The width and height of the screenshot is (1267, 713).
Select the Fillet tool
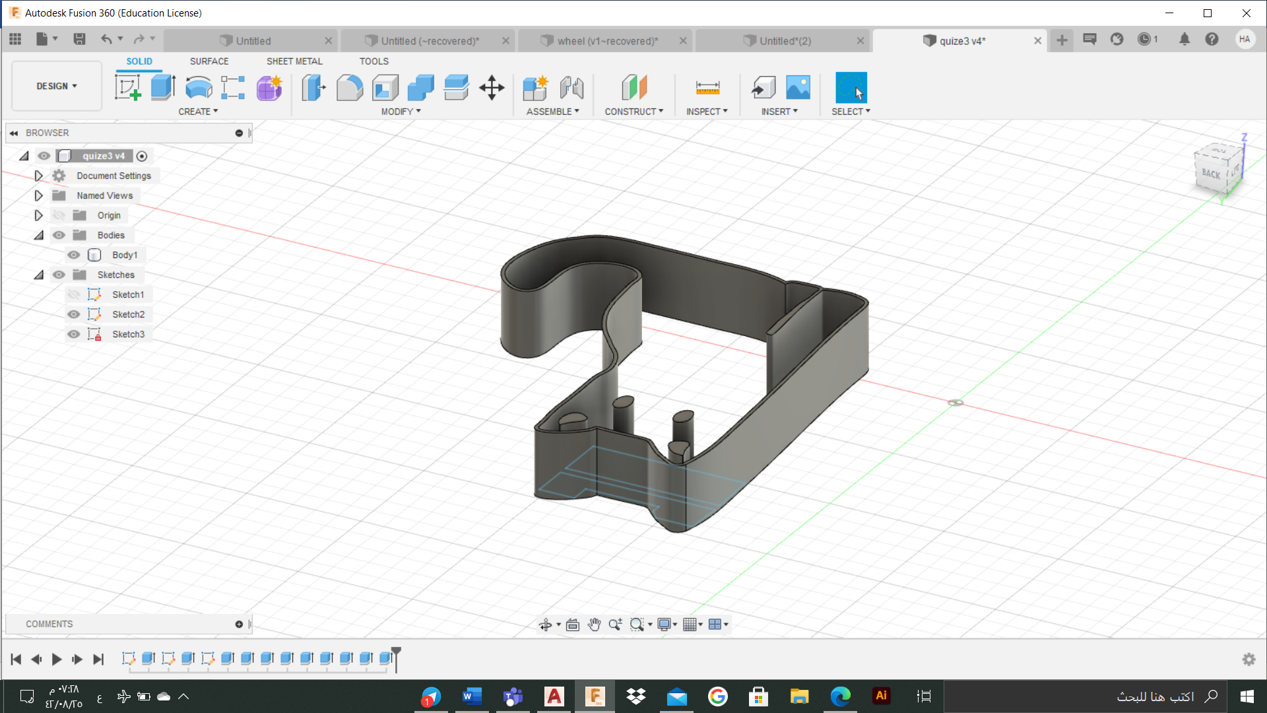350,87
